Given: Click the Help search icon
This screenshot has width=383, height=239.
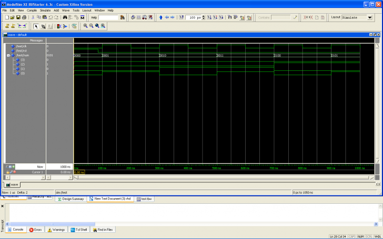Looking at the screenshot, I should pos(122,17).
